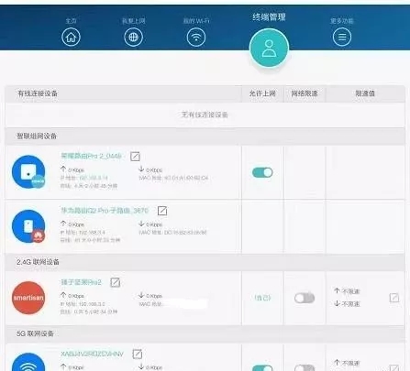Click the 荣耀路由Pro 2 device name link
This screenshot has width=410, height=371.
point(91,156)
